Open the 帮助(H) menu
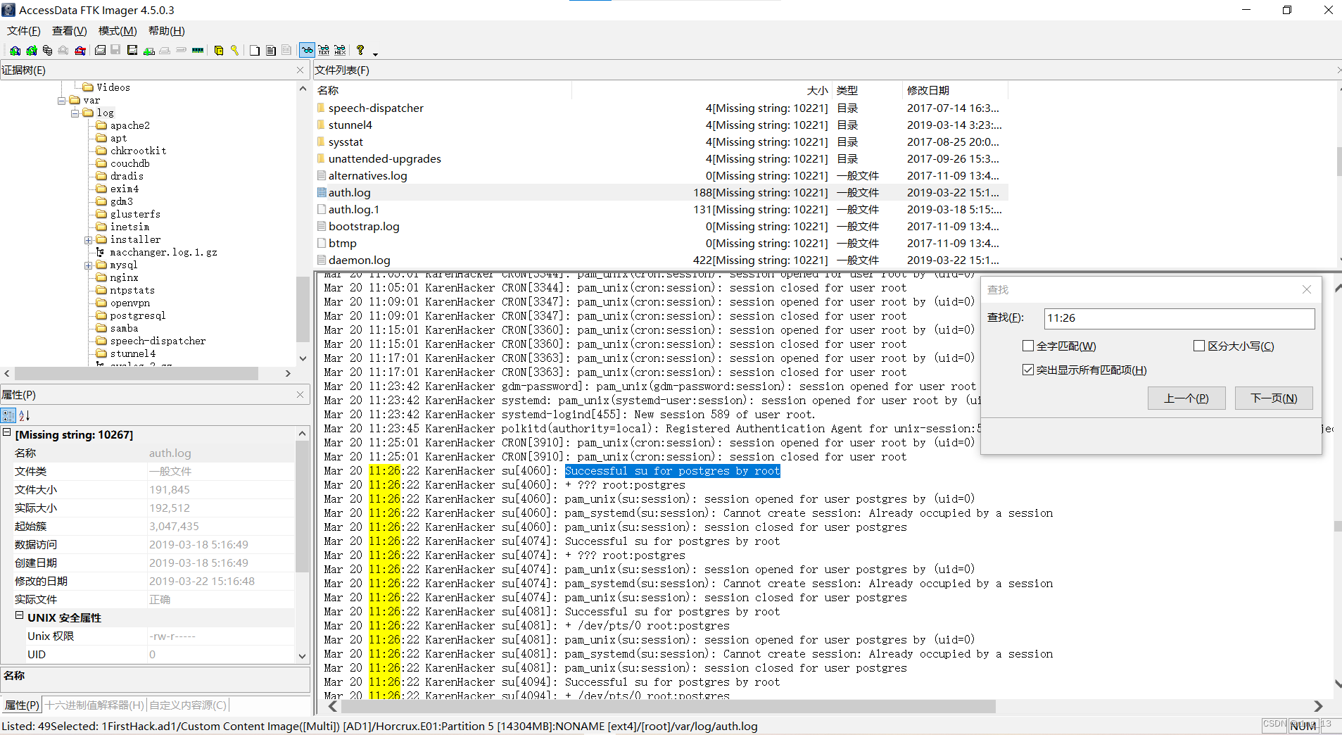The image size is (1342, 735). [x=166, y=31]
